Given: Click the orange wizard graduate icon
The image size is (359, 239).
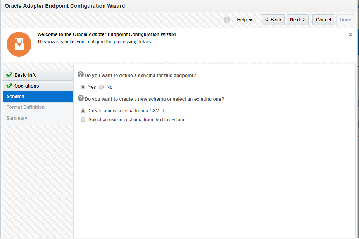Looking at the screenshot, I should tap(19, 44).
